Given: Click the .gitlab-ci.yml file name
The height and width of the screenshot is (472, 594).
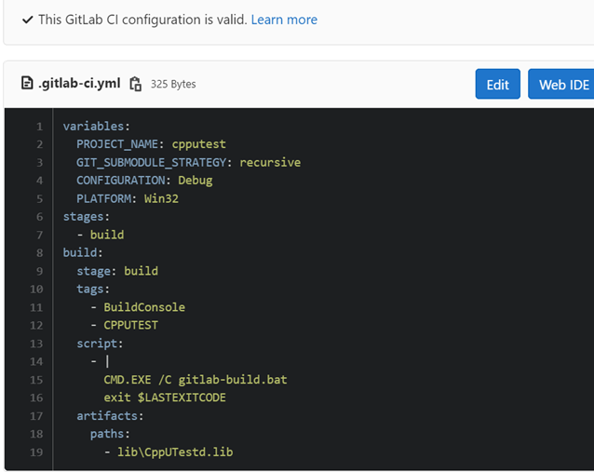Looking at the screenshot, I should [79, 84].
